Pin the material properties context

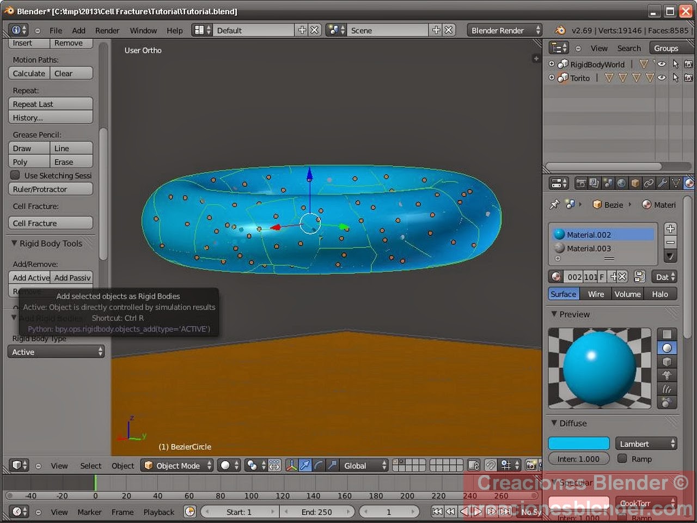[x=555, y=204]
